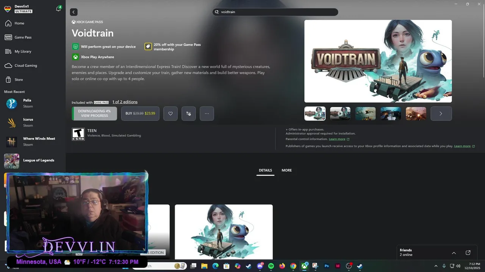Switch to the MORE tab
Screen dimensions: 485x272
286,170
